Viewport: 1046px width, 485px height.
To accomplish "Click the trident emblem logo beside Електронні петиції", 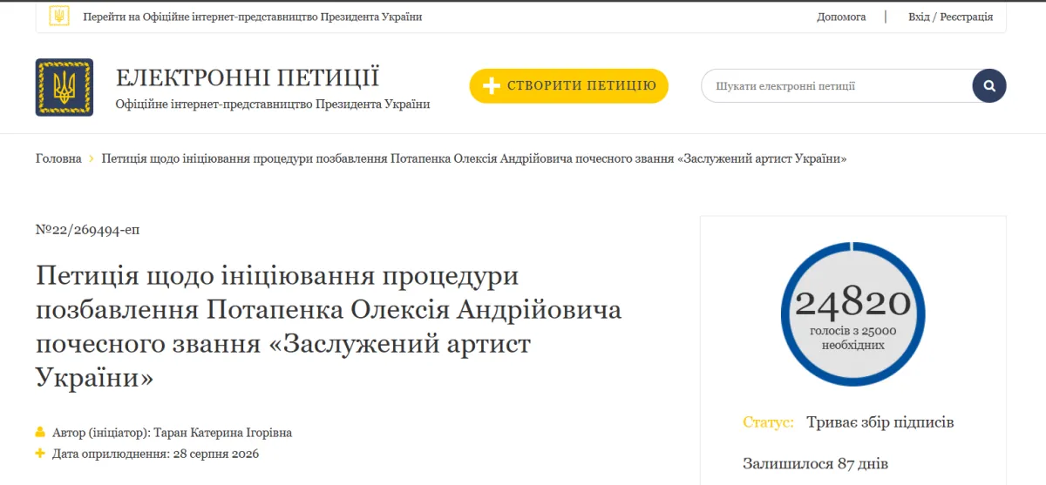I will point(65,87).
